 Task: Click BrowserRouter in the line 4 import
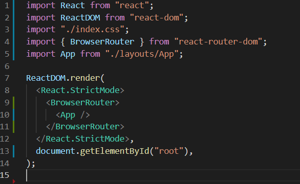(x=102, y=42)
